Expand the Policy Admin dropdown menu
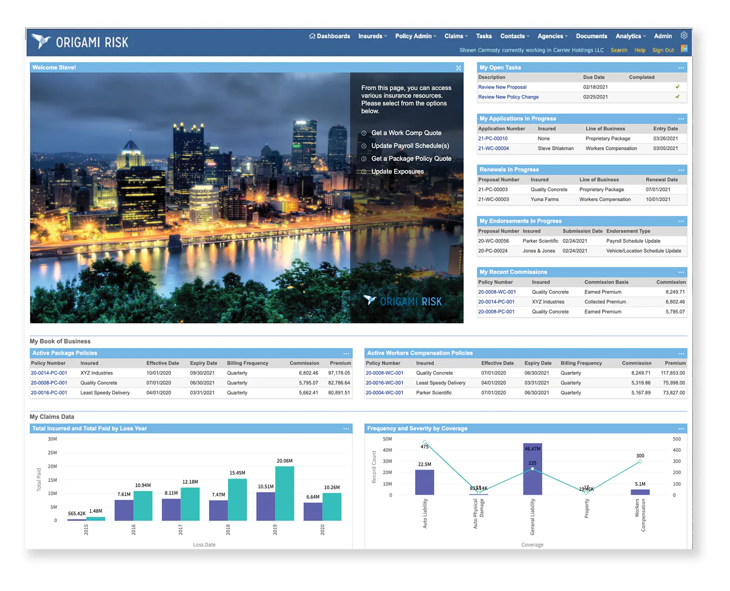The width and height of the screenshot is (730, 591). [415, 36]
